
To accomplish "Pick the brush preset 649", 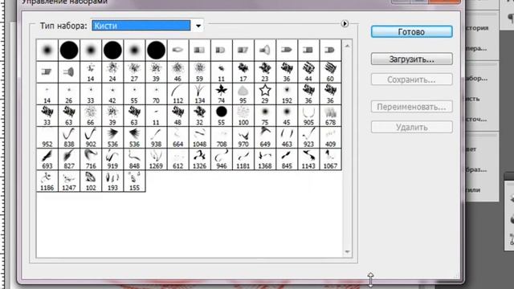I will pyautogui.click(x=265, y=137).
